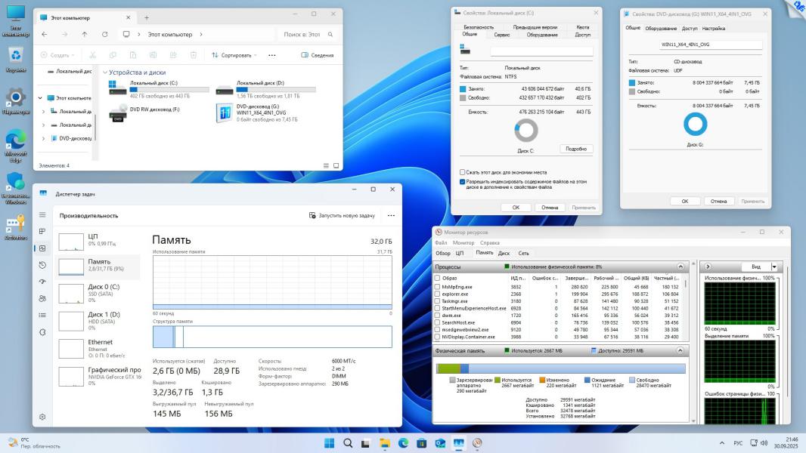
Task: Open Task Manager settings gear
Action: pos(42,417)
